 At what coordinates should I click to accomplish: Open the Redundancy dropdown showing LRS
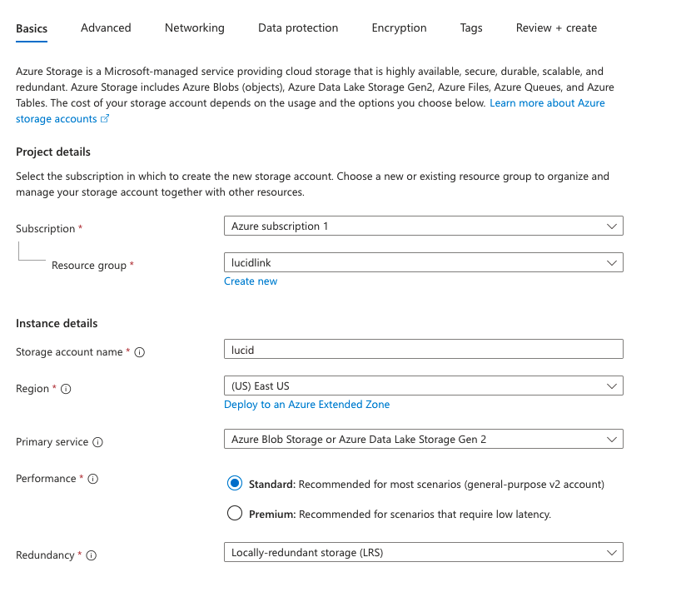click(x=424, y=553)
